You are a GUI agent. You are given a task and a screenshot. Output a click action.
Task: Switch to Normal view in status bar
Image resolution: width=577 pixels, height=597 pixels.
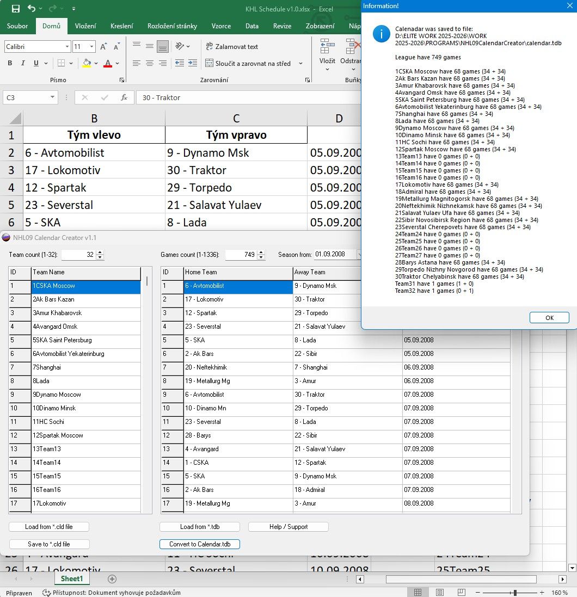pos(418,593)
